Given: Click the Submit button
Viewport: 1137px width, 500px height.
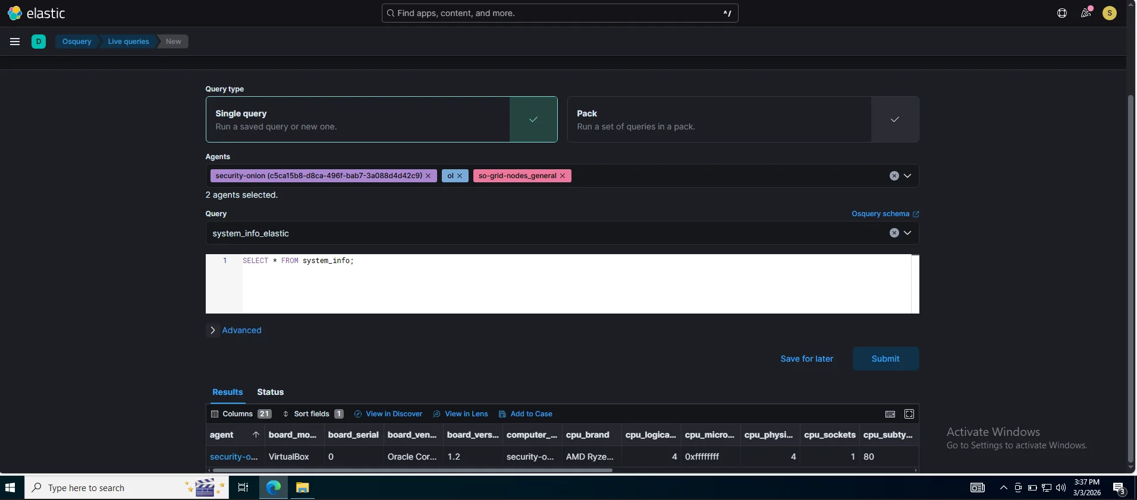Looking at the screenshot, I should pyautogui.click(x=885, y=359).
